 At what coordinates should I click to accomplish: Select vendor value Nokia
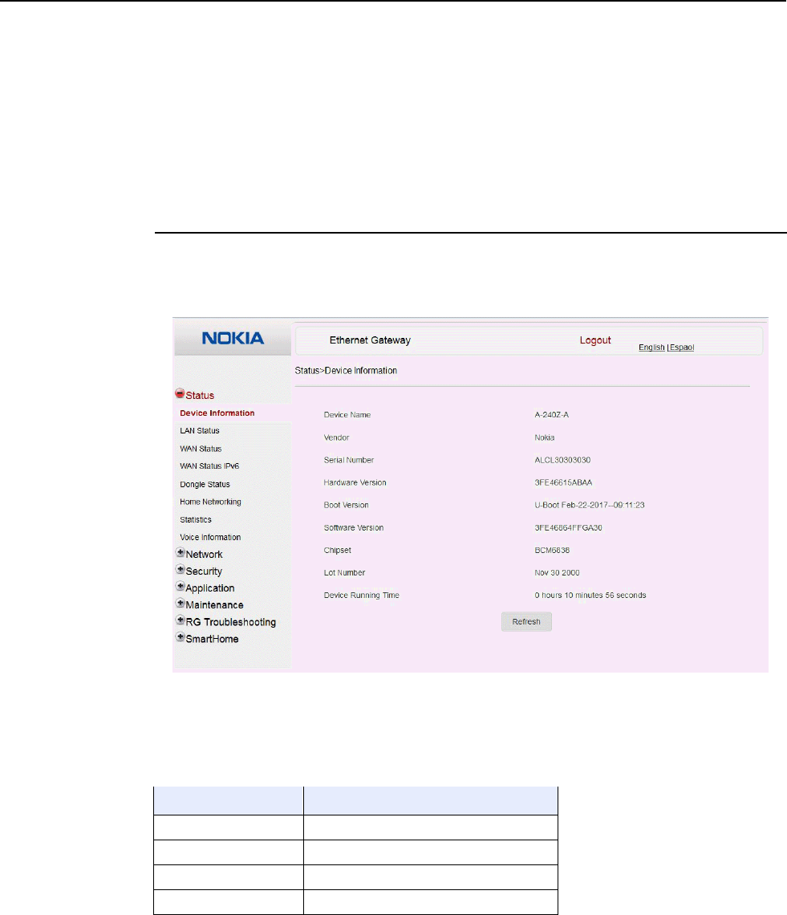pyautogui.click(x=544, y=437)
